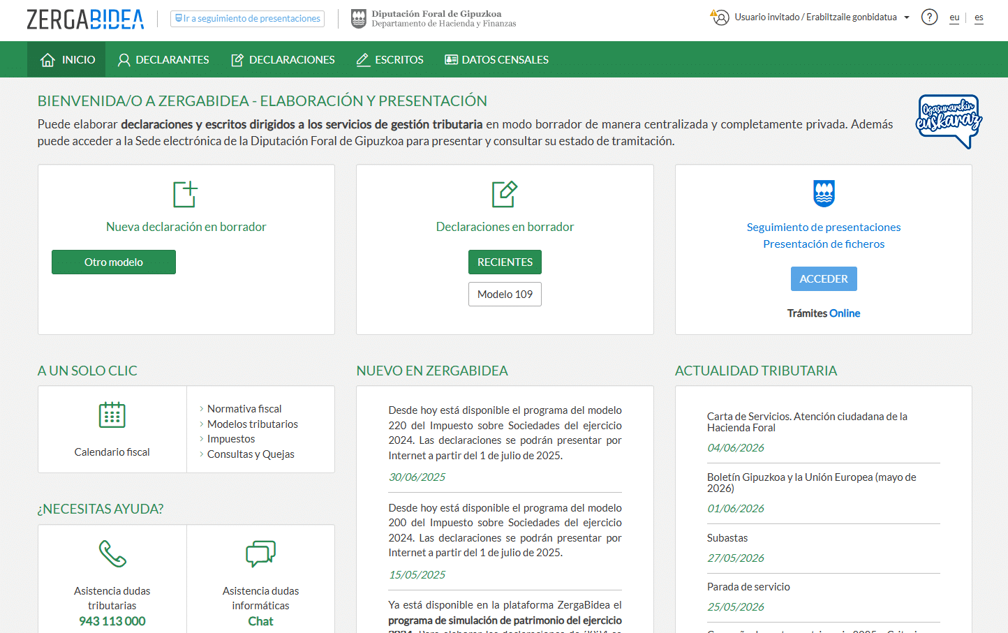Open the fiscal calendar icon
Viewport: 1008px width, 633px height.
click(112, 415)
